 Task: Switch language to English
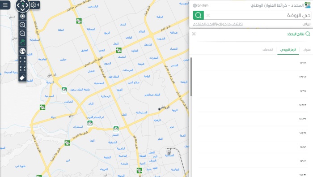point(203,5)
